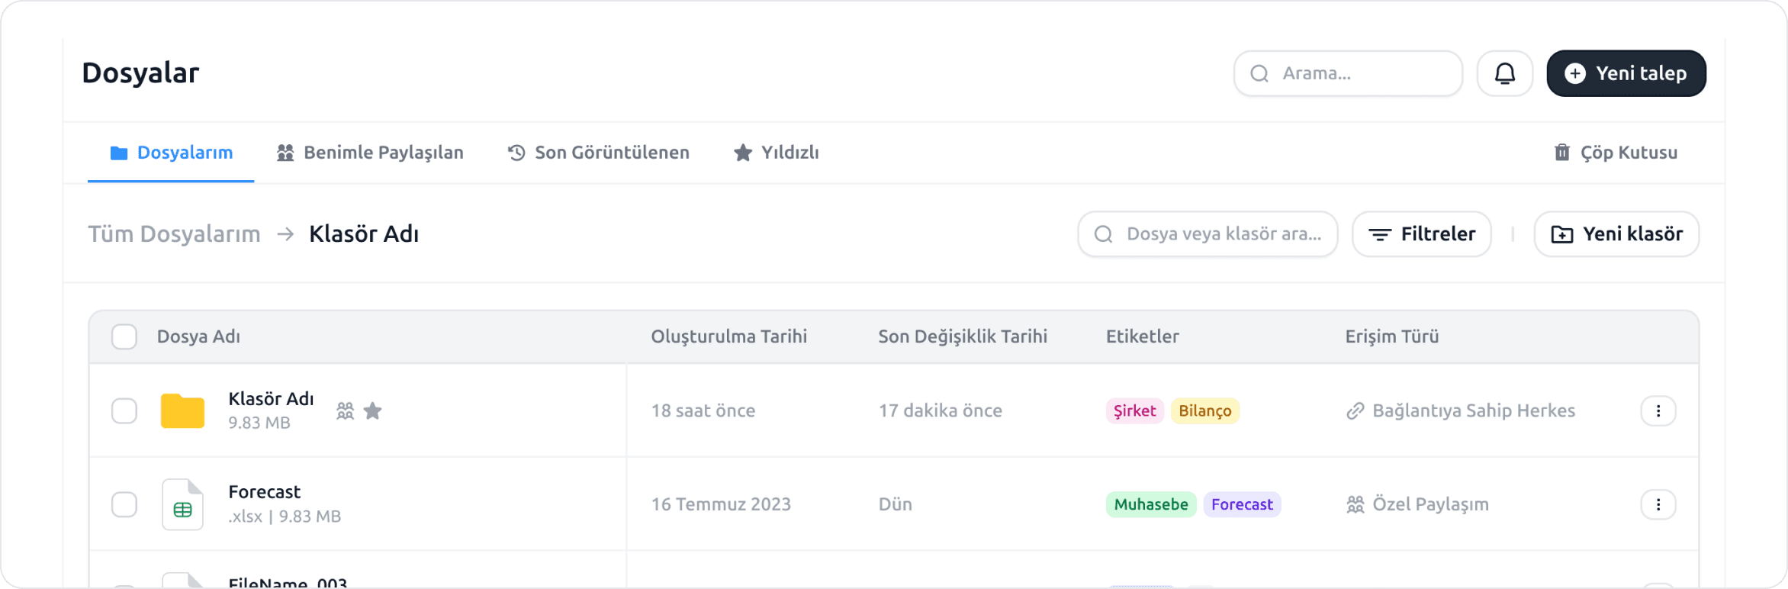Click the yellow folder icon
Image resolution: width=1788 pixels, height=589 pixels.
182,411
